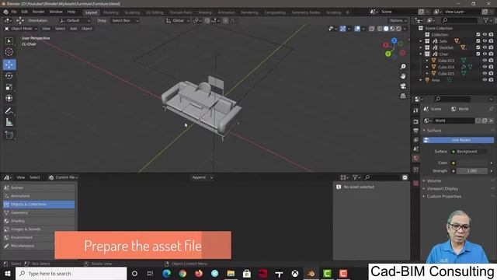Select the Cursor tool
Viewport: 497px width, 280px height.
[9, 52]
